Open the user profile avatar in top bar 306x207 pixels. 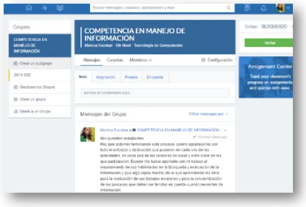pos(280,8)
